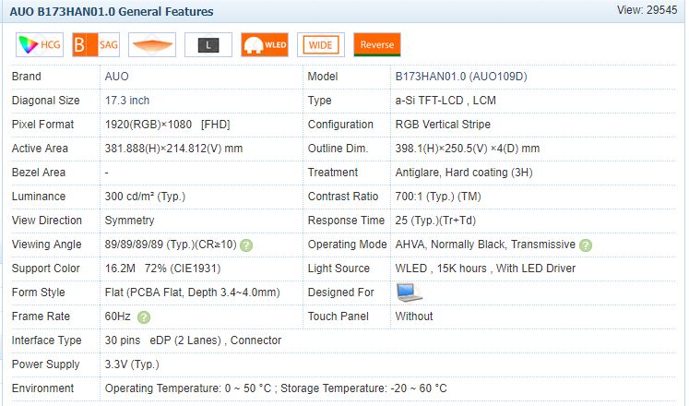Click the Response Time label
This screenshot has width=689, height=406.
(346, 221)
